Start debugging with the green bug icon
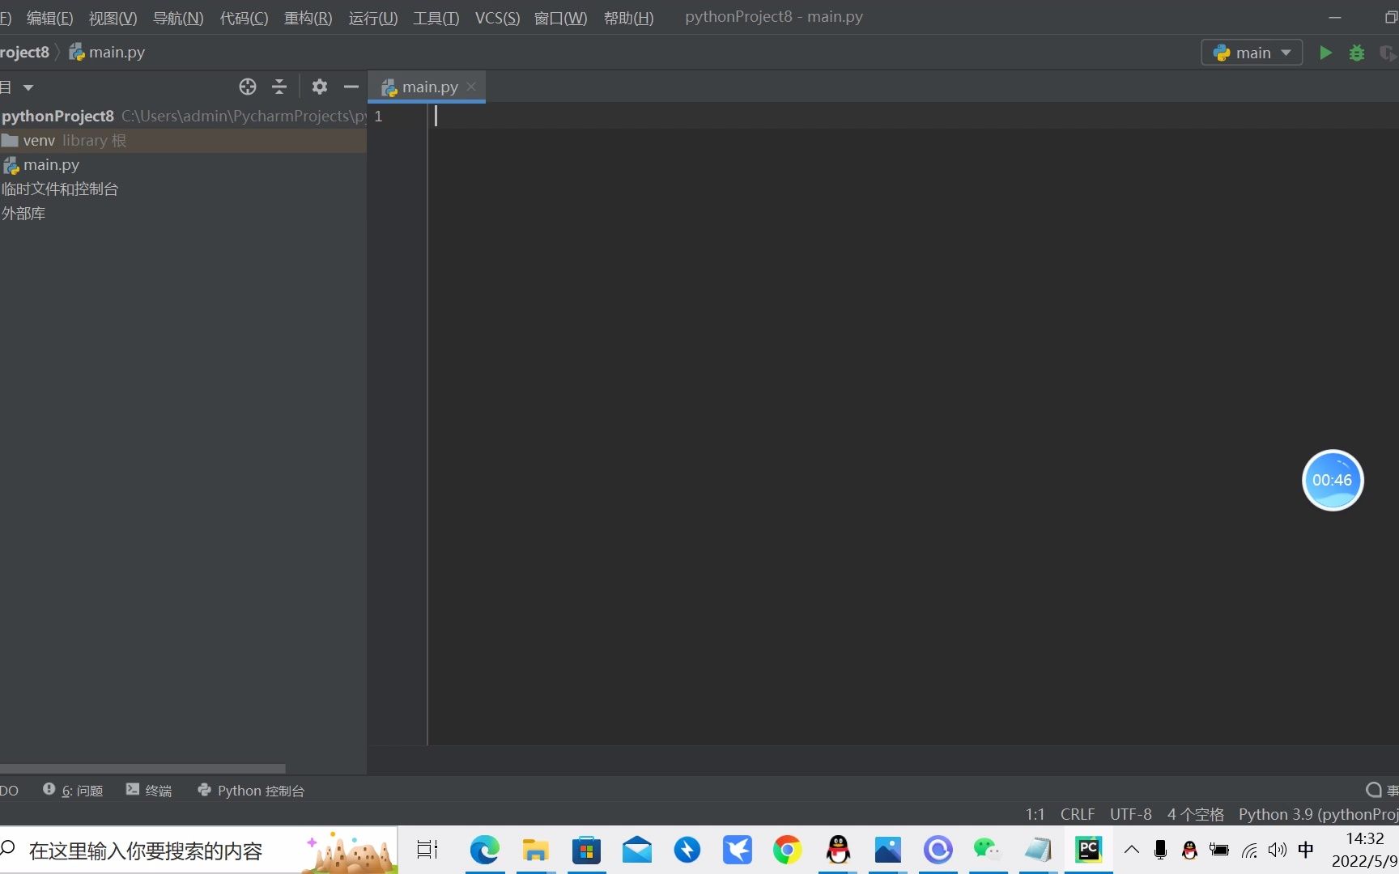The height and width of the screenshot is (874, 1399). (1357, 53)
